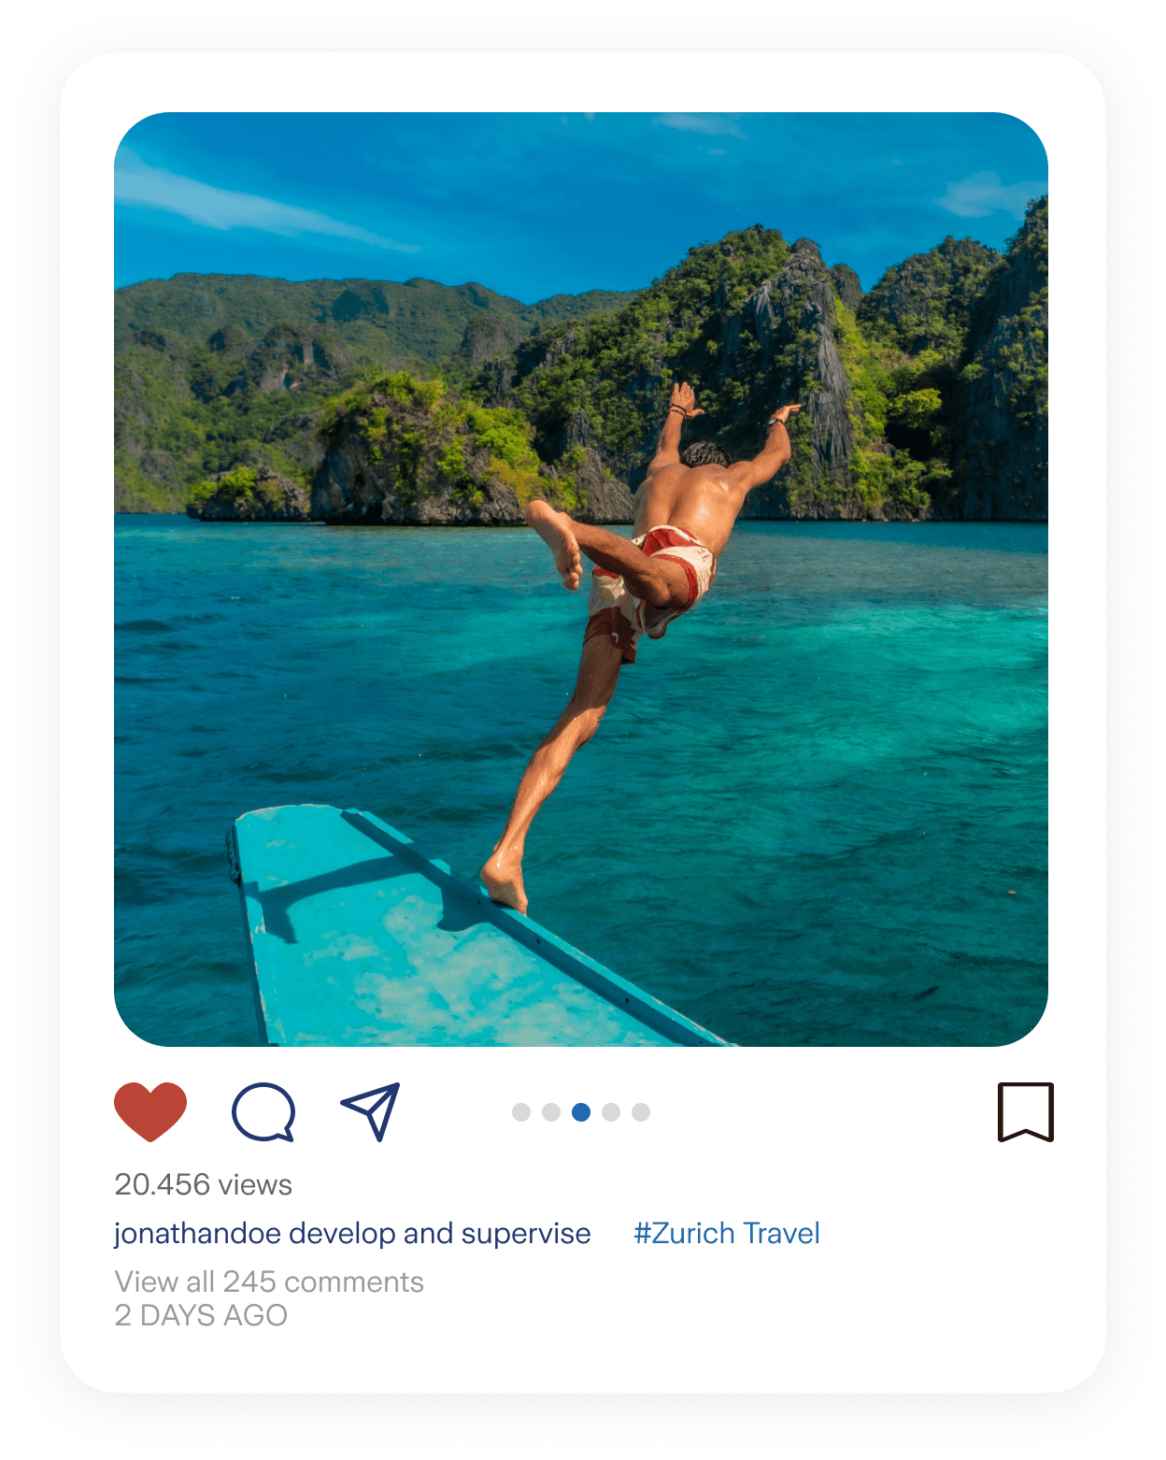
Task: Click the active blue carousel dot
Action: (x=581, y=1112)
